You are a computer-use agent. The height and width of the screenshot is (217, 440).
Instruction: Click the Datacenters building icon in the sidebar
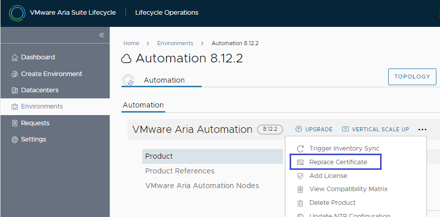coord(14,90)
